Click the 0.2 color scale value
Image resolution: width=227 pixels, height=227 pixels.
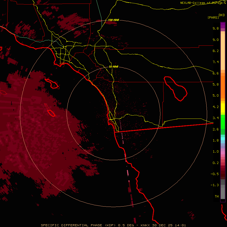216,163
